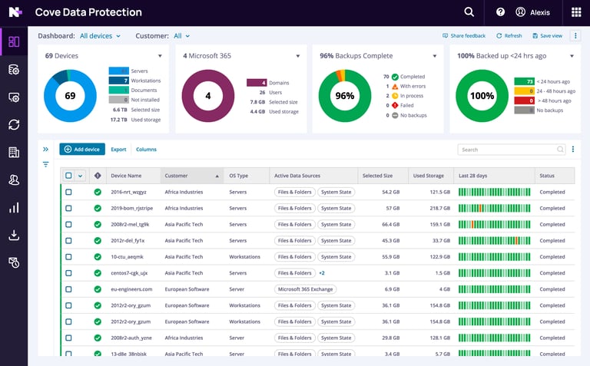590x366 pixels.
Task: Click the green status check for 2016-nrt_wzgyz
Action: point(98,192)
